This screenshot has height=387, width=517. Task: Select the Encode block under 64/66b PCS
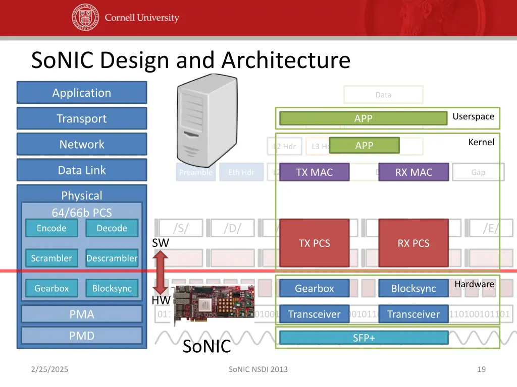click(x=51, y=228)
